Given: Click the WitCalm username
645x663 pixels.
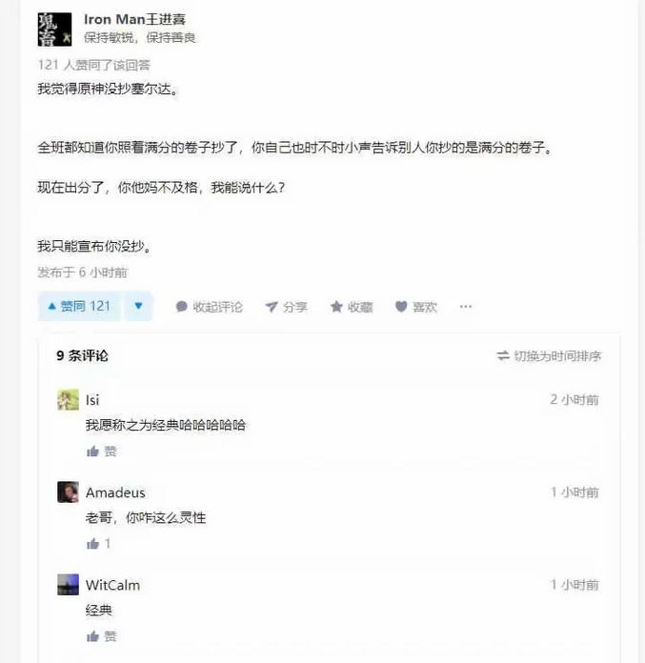Looking at the screenshot, I should point(112,585).
